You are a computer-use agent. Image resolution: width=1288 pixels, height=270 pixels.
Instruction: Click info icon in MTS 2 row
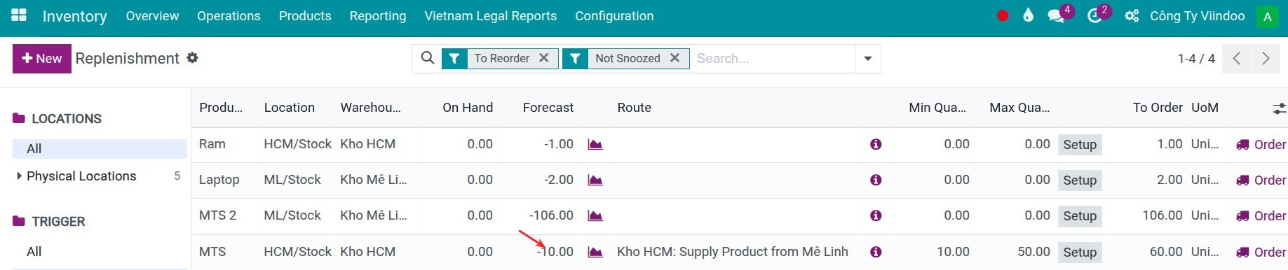click(x=876, y=215)
